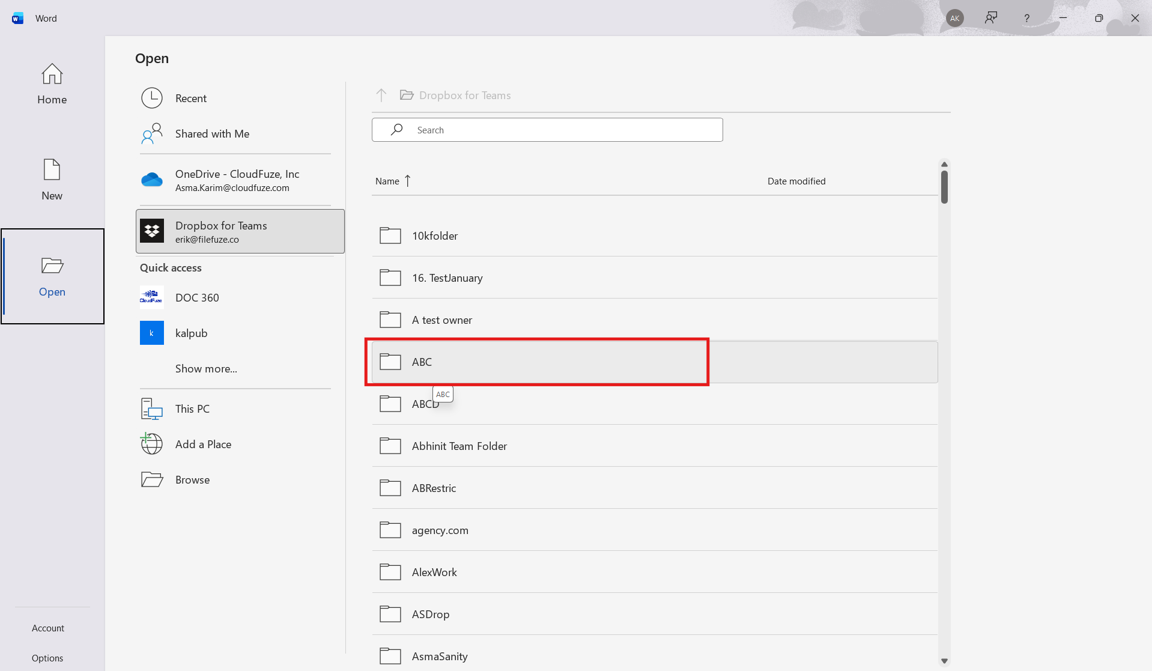This screenshot has height=671, width=1152.
Task: Click the AK account avatar
Action: [x=955, y=18]
